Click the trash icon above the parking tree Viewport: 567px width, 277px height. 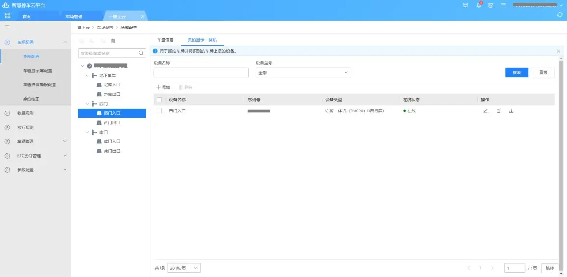pos(113,41)
